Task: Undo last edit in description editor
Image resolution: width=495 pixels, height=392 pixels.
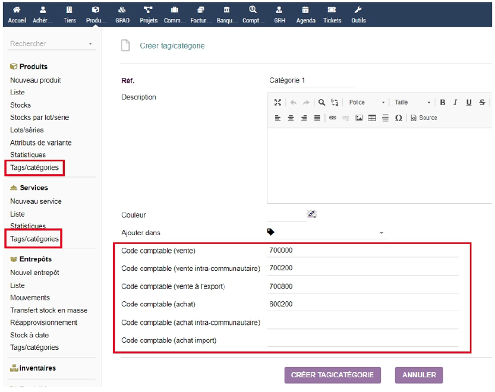Action: point(294,102)
